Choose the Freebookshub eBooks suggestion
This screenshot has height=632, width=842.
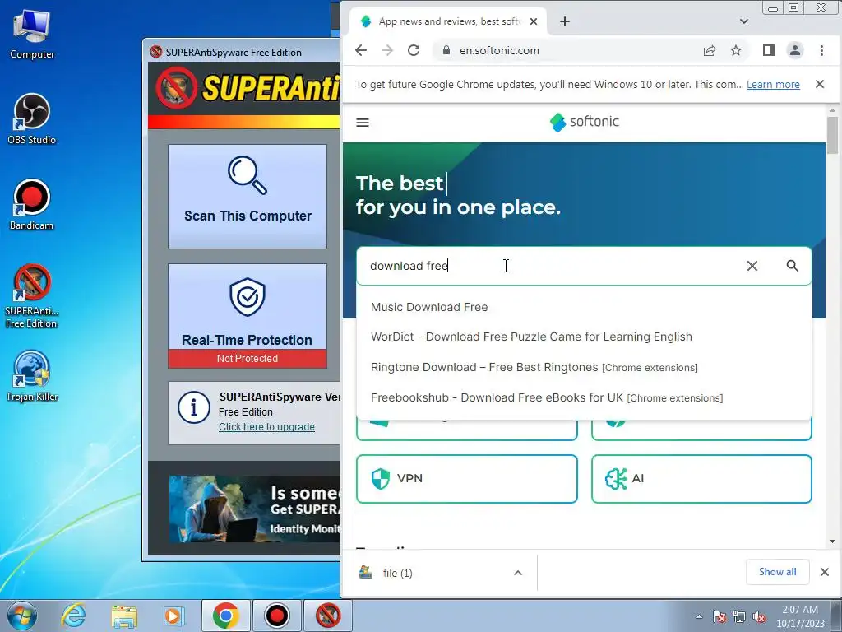pyautogui.click(x=584, y=397)
